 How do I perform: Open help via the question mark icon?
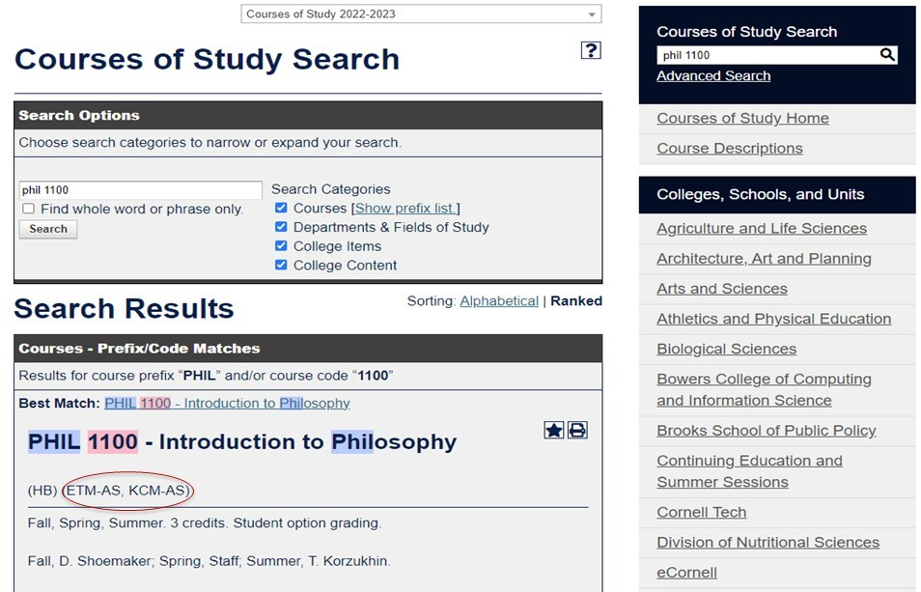590,50
